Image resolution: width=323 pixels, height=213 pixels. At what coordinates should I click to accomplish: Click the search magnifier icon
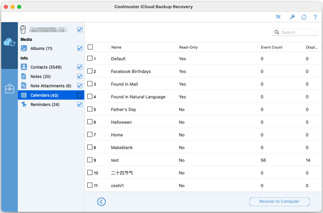coord(277,32)
